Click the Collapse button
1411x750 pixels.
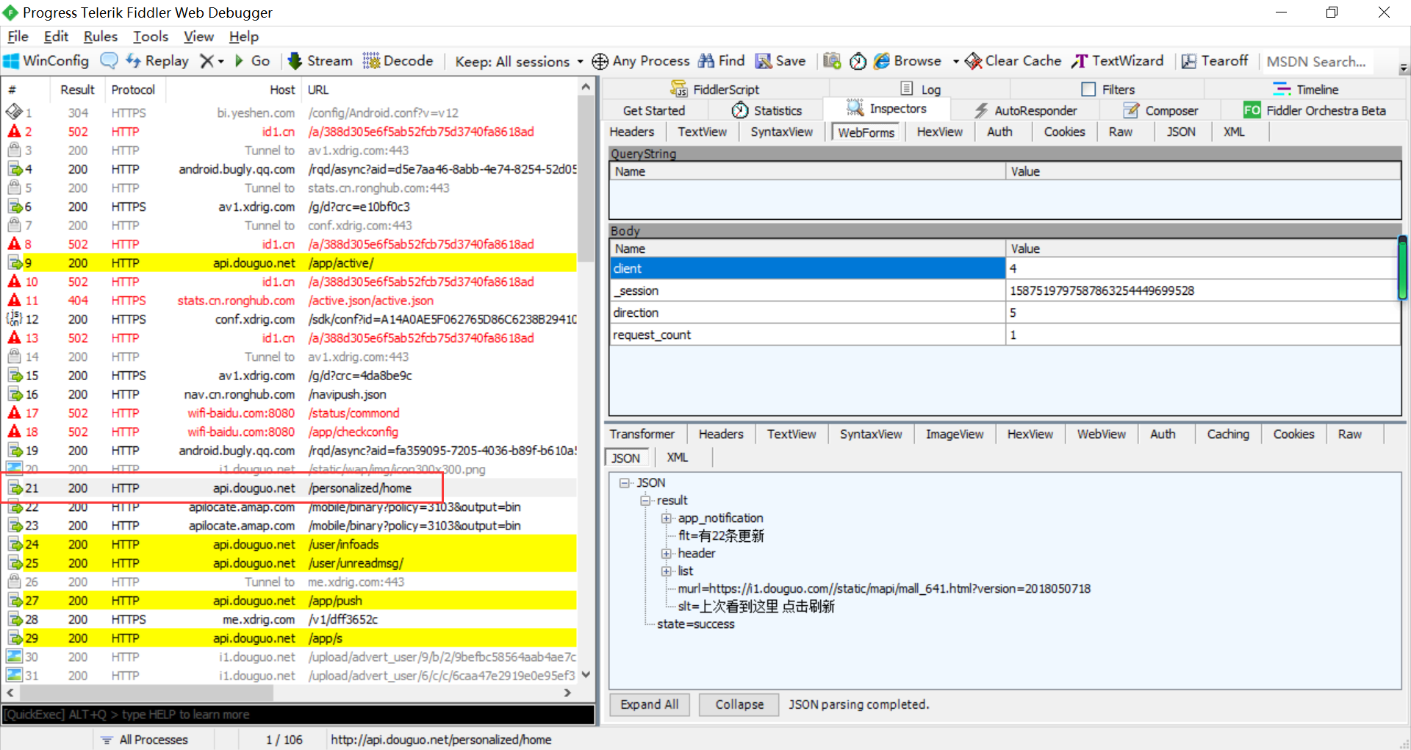tap(739, 704)
